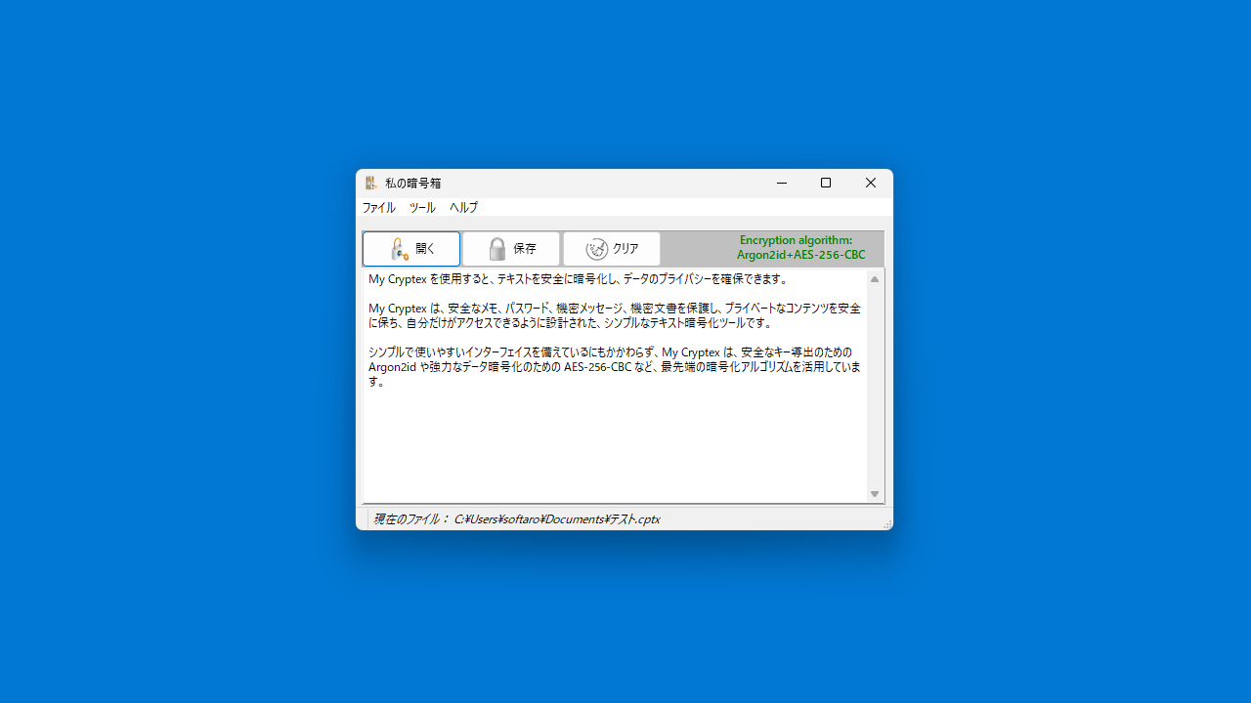
Task: Click the scrollbar up arrow
Action: click(x=875, y=279)
